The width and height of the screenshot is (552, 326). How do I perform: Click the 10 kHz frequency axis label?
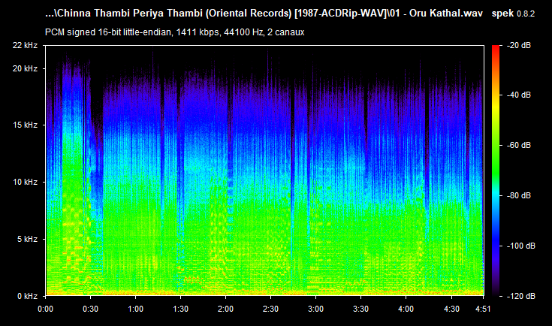pyautogui.click(x=25, y=182)
